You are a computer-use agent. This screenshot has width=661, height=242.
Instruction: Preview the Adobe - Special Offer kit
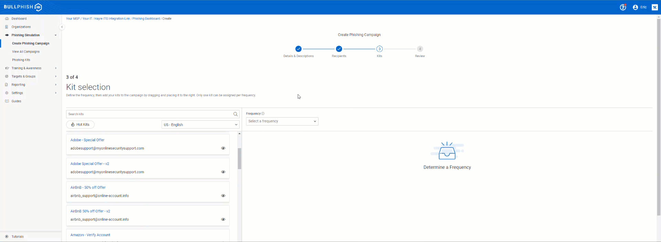pos(223,148)
